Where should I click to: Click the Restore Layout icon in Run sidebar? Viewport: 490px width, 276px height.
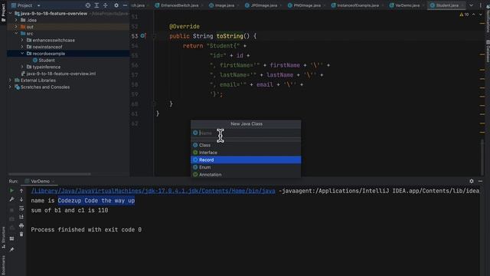[x=12, y=238]
